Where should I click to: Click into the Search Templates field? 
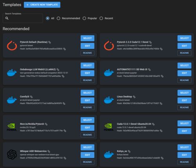click(x=23, y=18)
